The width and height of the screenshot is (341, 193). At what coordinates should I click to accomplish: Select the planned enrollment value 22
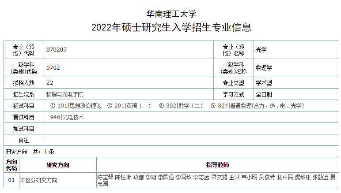[x=50, y=83]
